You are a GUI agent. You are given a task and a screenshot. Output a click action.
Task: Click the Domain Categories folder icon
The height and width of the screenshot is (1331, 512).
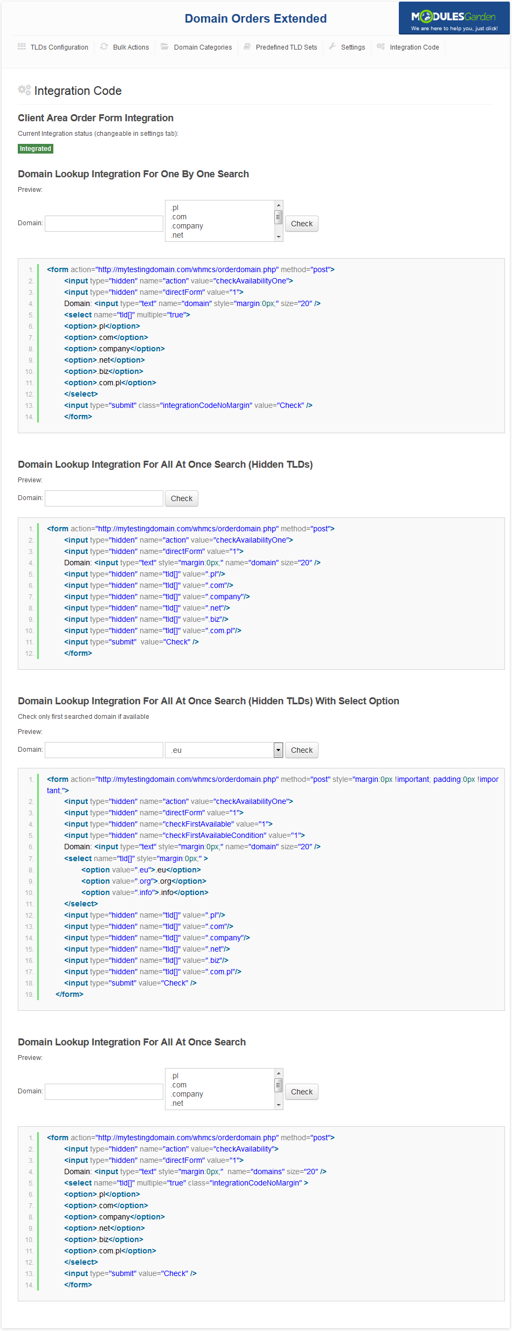click(x=164, y=47)
